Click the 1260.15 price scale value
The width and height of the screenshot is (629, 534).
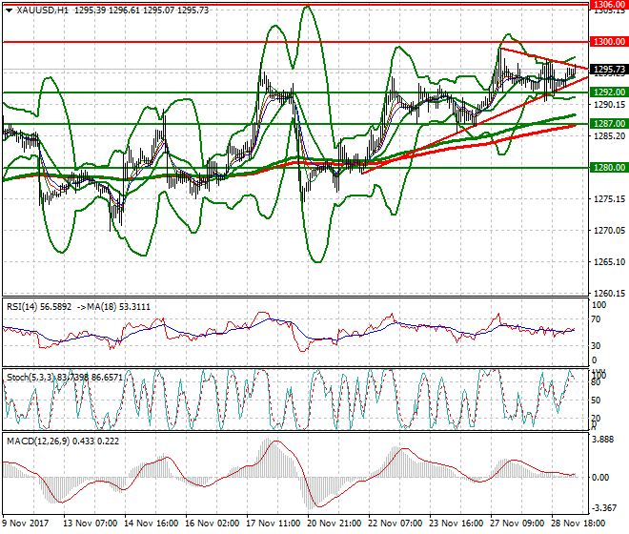click(609, 294)
